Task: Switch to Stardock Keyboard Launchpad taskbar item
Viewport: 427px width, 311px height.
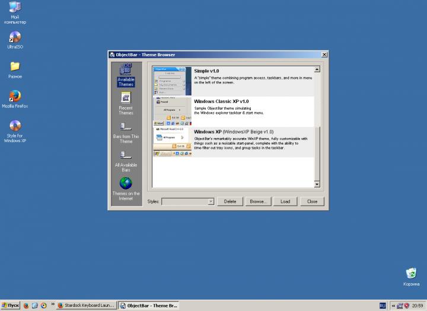Action: coord(85,306)
